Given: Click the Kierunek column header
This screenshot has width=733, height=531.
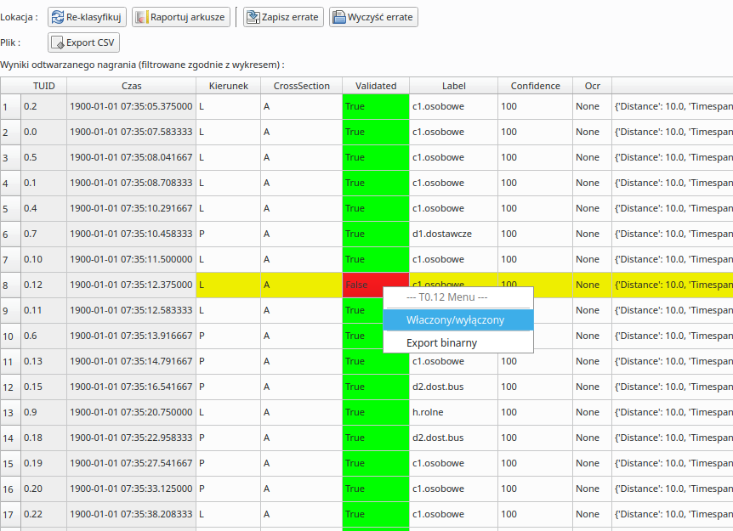Looking at the screenshot, I should (x=228, y=86).
